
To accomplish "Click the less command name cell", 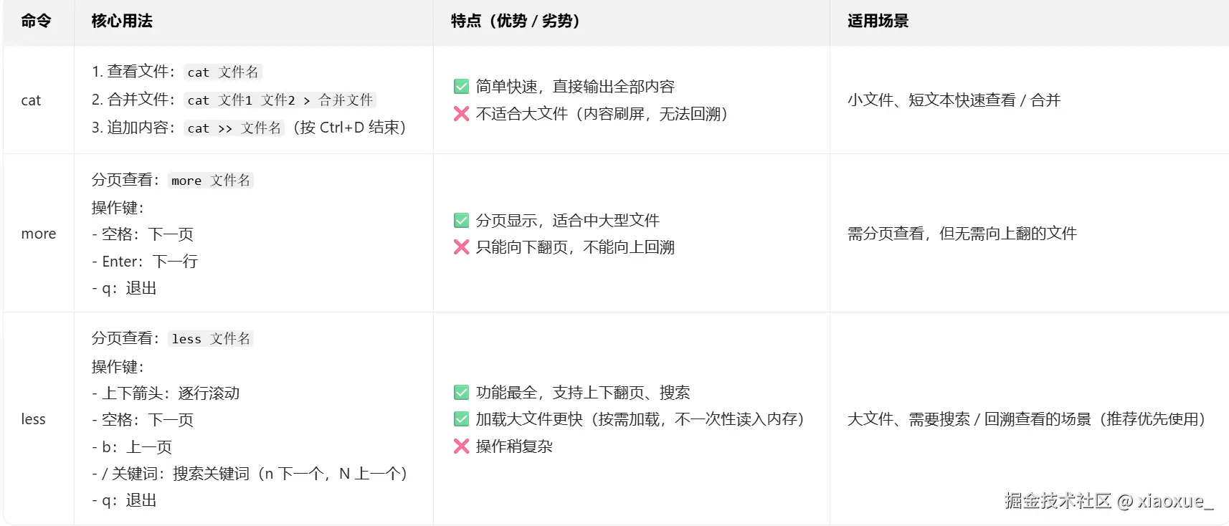I will pos(33,419).
